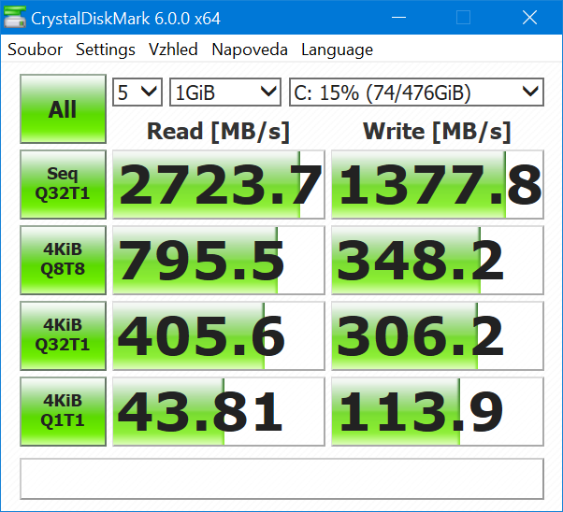Expand the test count dropdown showing 5
The image size is (563, 512).
click(137, 92)
